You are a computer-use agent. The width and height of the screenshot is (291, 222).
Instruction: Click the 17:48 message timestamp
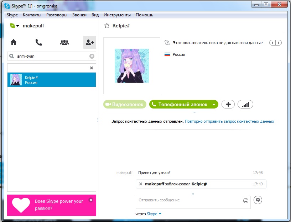(x=258, y=173)
